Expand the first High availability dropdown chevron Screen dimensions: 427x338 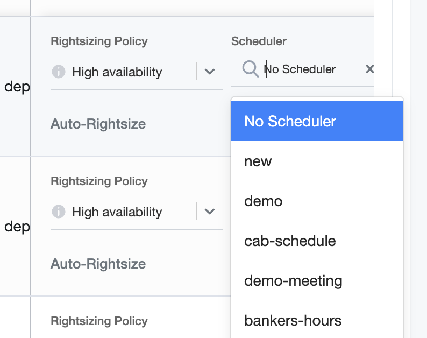tap(210, 72)
